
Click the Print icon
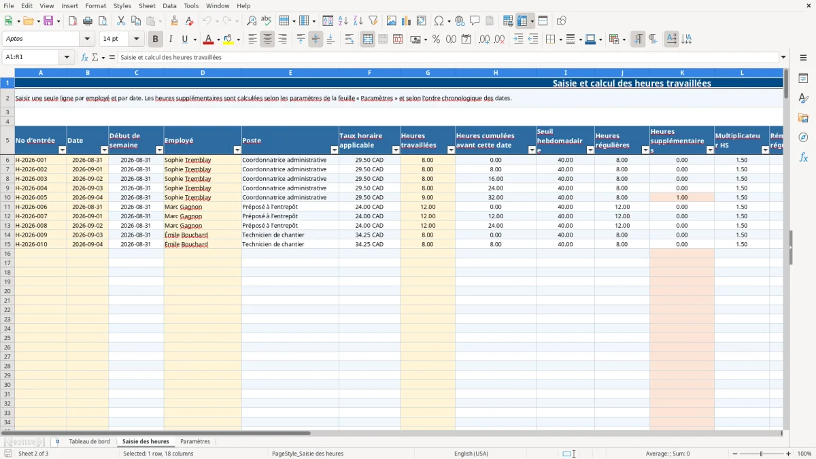click(x=88, y=21)
